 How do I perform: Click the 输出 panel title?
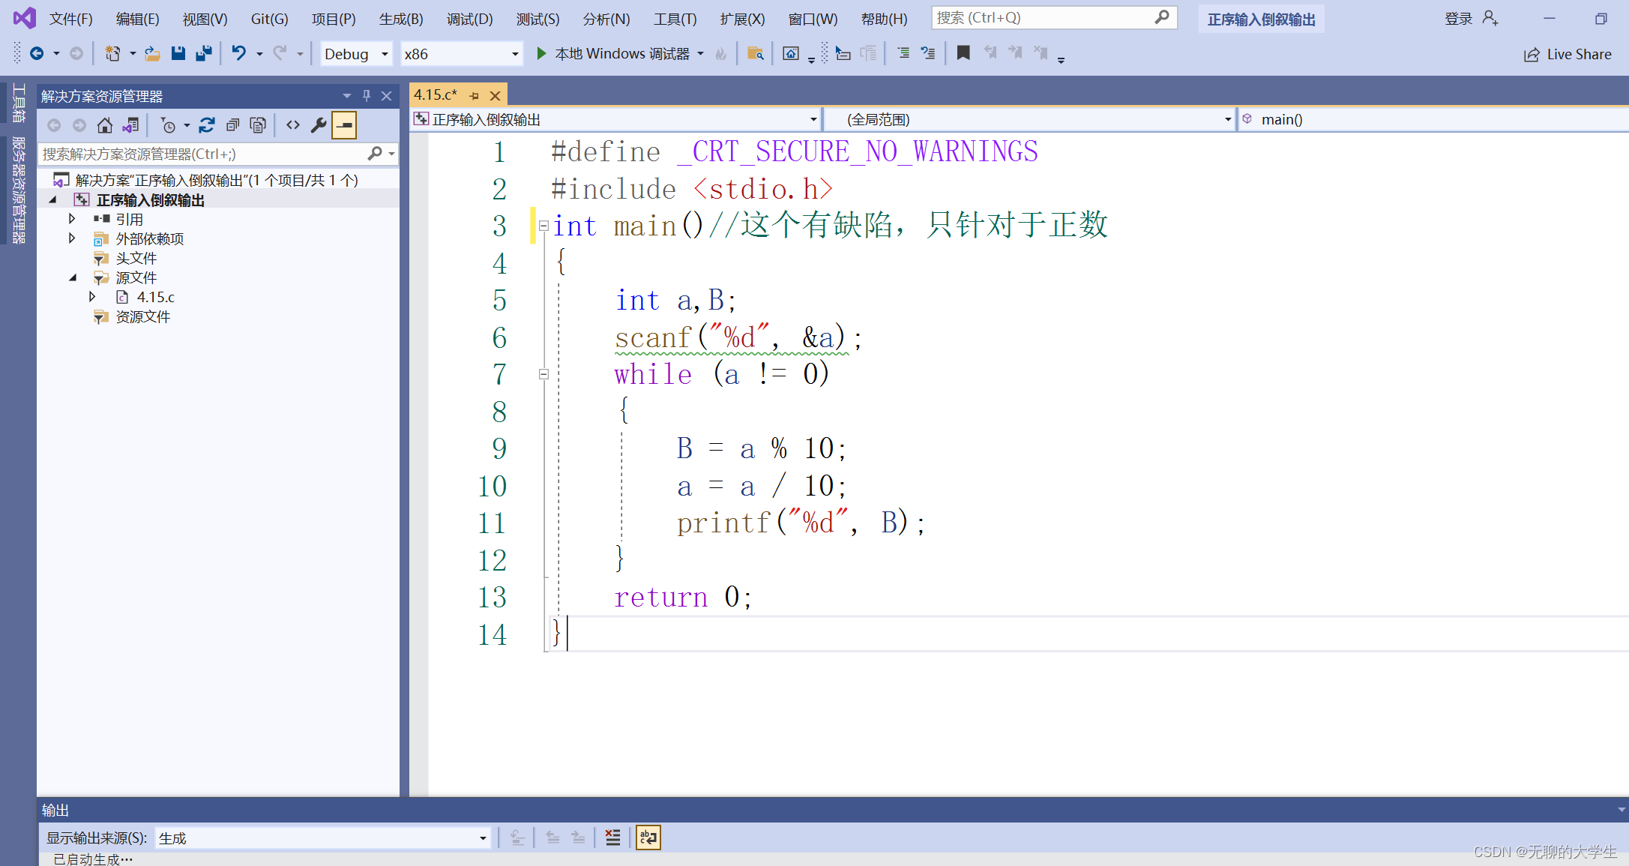[x=55, y=810]
